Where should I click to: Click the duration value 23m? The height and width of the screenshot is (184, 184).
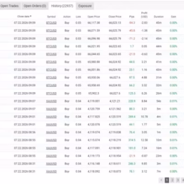[x=159, y=156]
